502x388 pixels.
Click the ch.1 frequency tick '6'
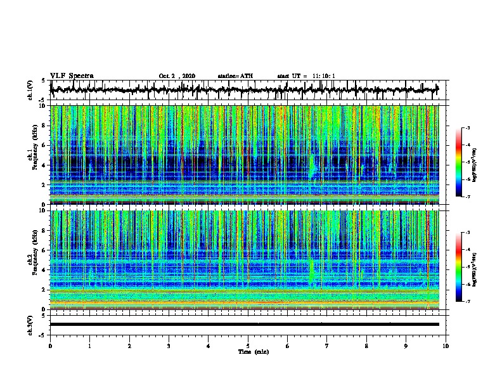click(x=44, y=145)
